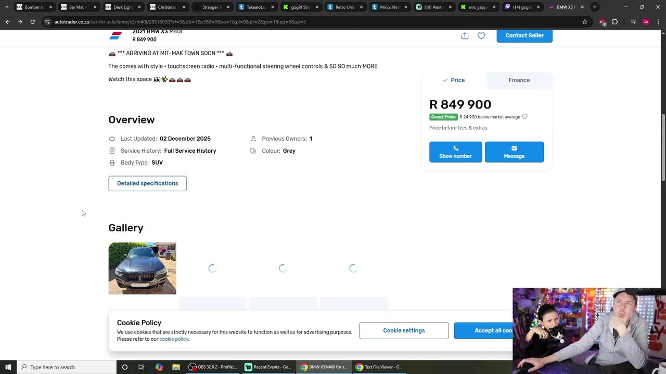Open Copilot in taskbar
The height and width of the screenshot is (374, 666).
coord(159,367)
